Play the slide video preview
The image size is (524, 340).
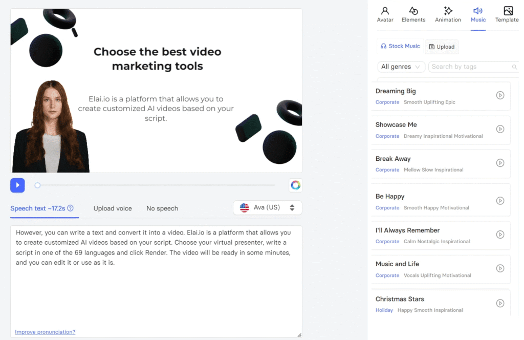[x=17, y=185]
